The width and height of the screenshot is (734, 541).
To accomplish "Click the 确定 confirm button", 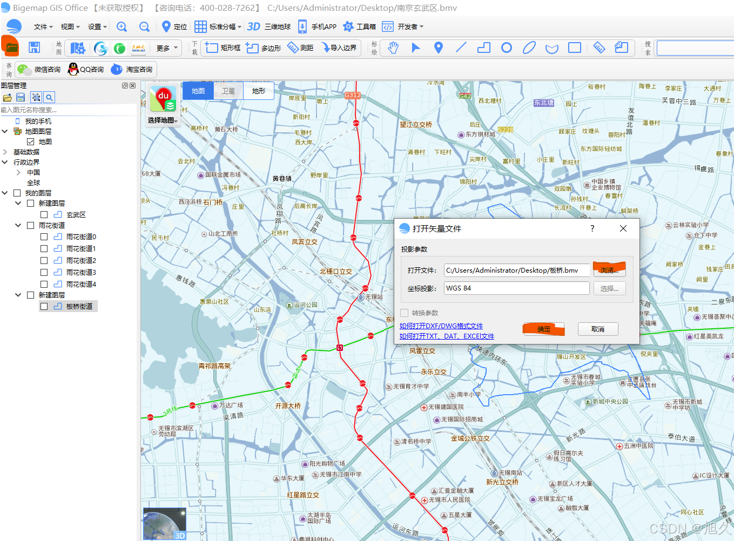I will pyautogui.click(x=544, y=329).
